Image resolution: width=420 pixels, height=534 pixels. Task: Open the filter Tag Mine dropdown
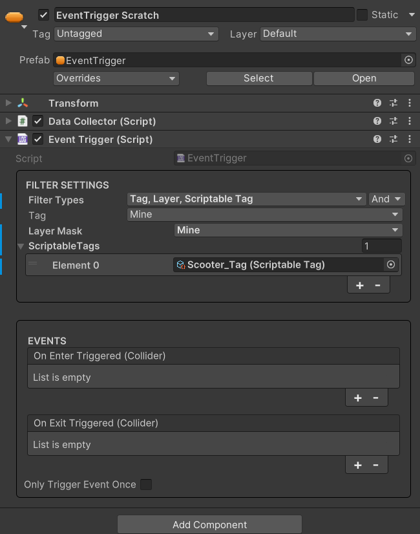coord(265,215)
